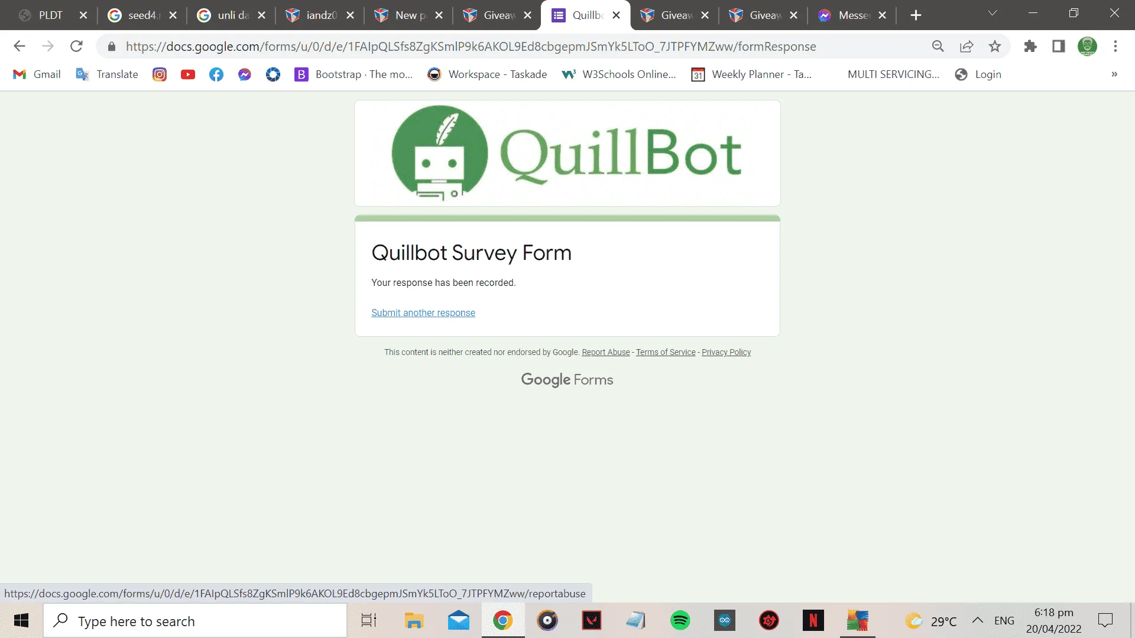Viewport: 1135px width, 638px height.
Task: Switch to the PLDT tab
Action: pyautogui.click(x=50, y=15)
